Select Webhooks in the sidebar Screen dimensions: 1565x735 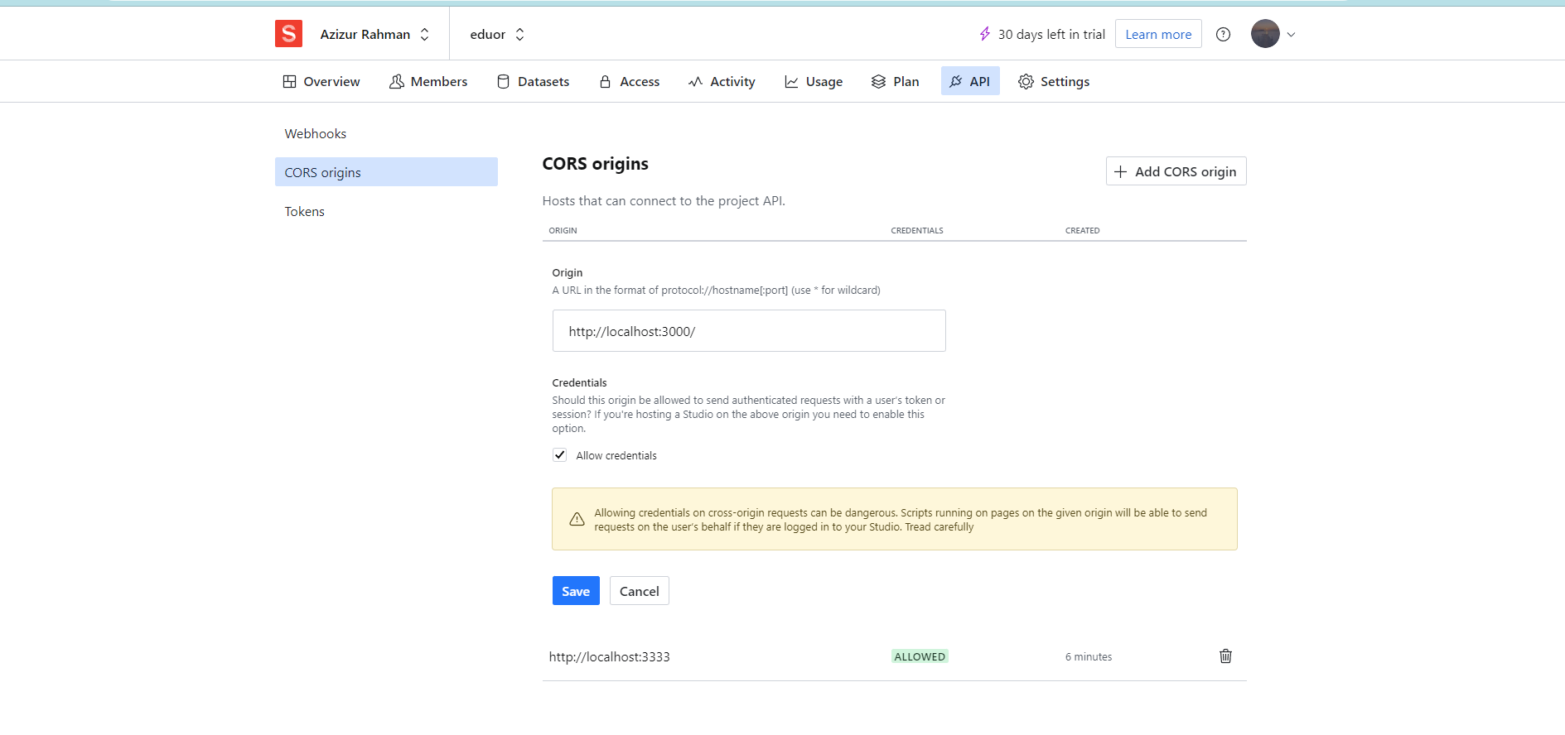coord(316,133)
